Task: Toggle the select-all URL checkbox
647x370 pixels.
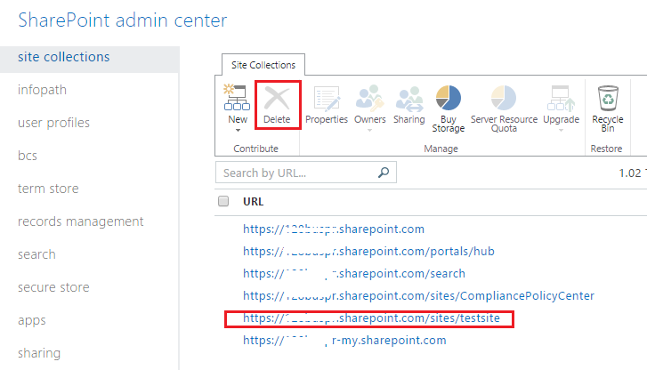Action: (223, 201)
